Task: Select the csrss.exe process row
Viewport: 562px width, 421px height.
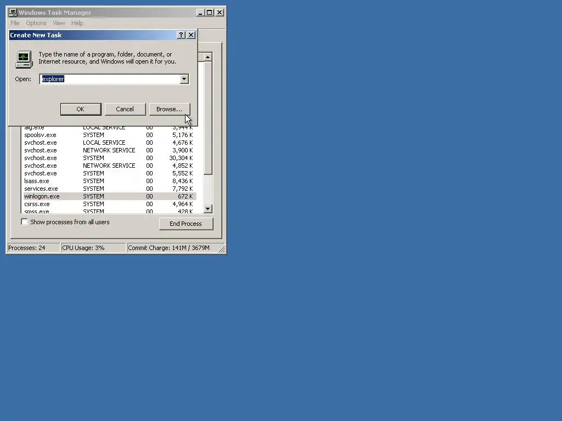Action: pos(109,204)
